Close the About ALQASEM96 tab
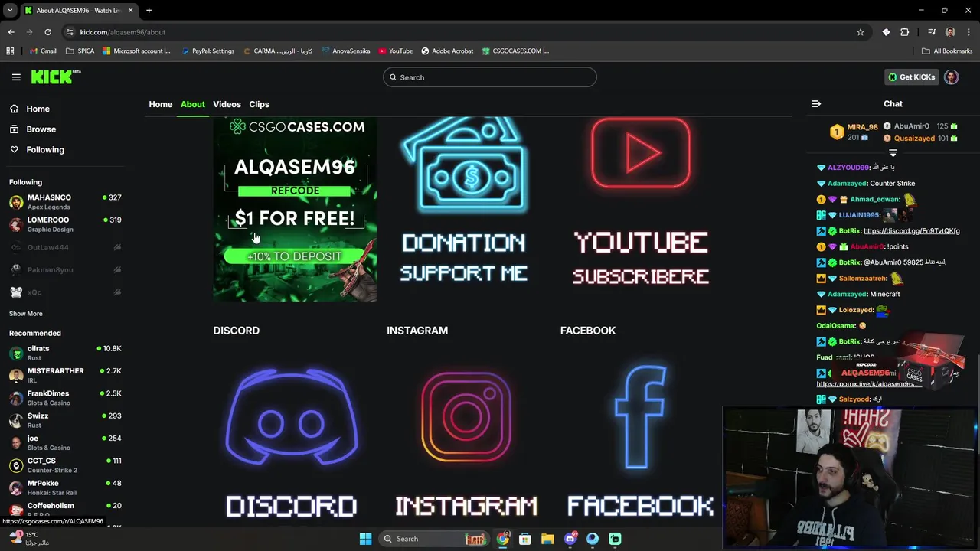The width and height of the screenshot is (980, 551). pos(130,11)
